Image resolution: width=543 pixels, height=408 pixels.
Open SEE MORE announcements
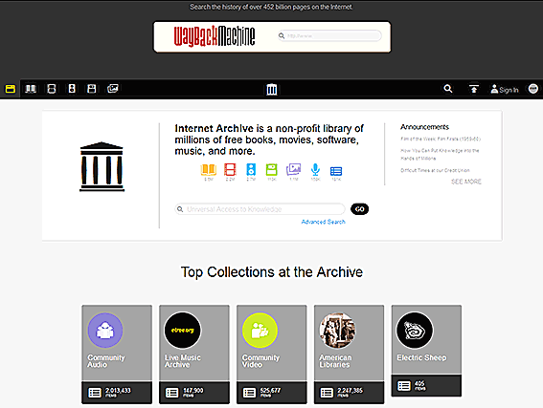tap(466, 182)
